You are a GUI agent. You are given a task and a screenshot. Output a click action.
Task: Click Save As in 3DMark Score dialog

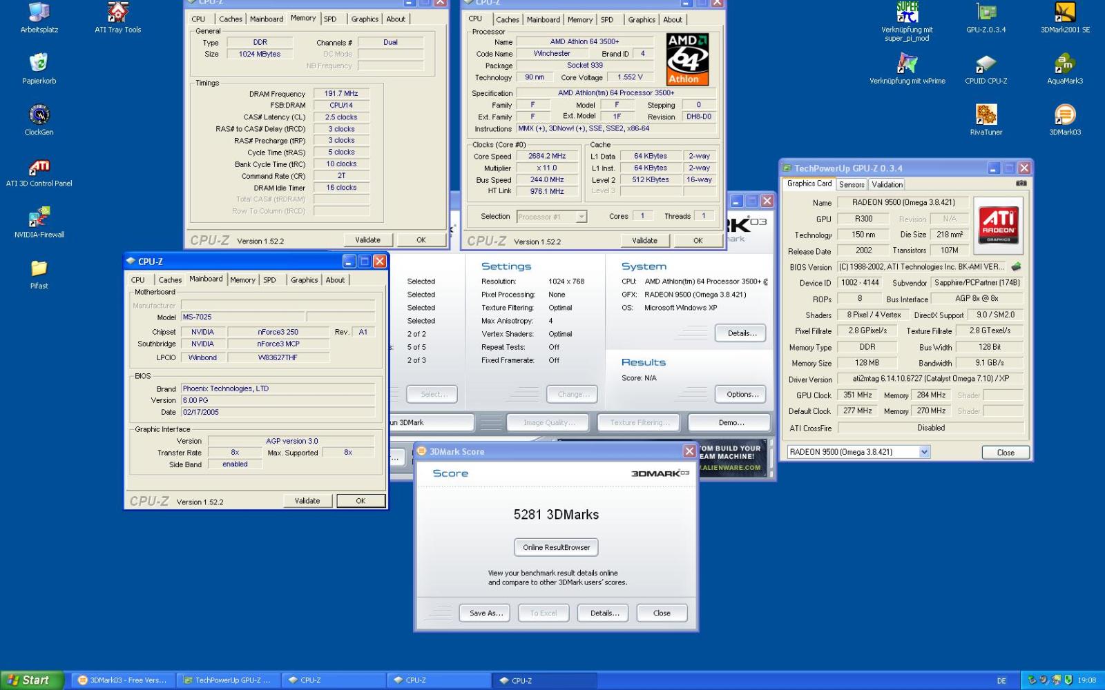[x=486, y=613]
